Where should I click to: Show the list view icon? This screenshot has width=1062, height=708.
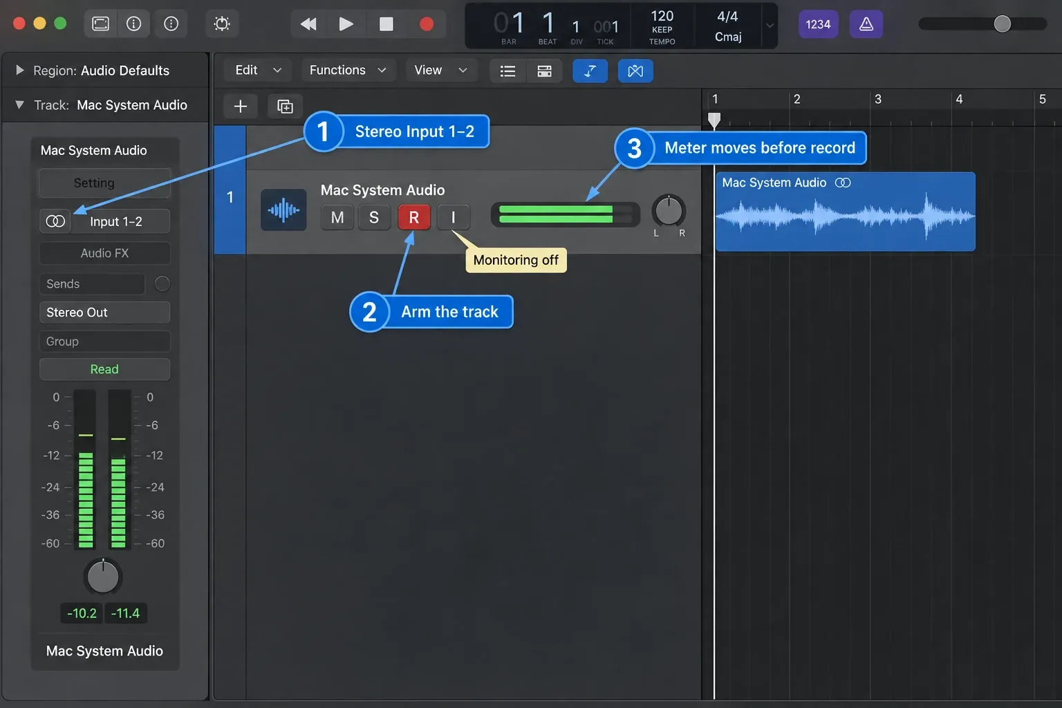click(508, 71)
